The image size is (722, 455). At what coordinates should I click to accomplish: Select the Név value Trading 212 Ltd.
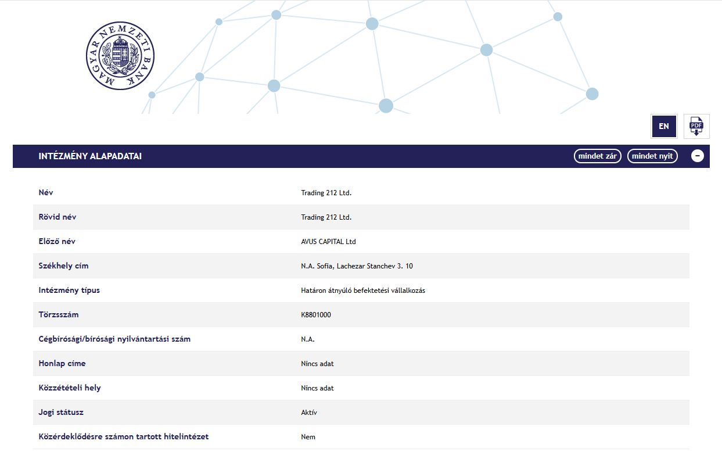coord(326,193)
